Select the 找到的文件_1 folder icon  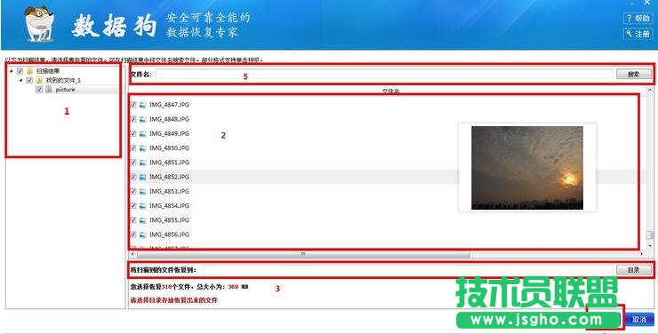(39, 80)
